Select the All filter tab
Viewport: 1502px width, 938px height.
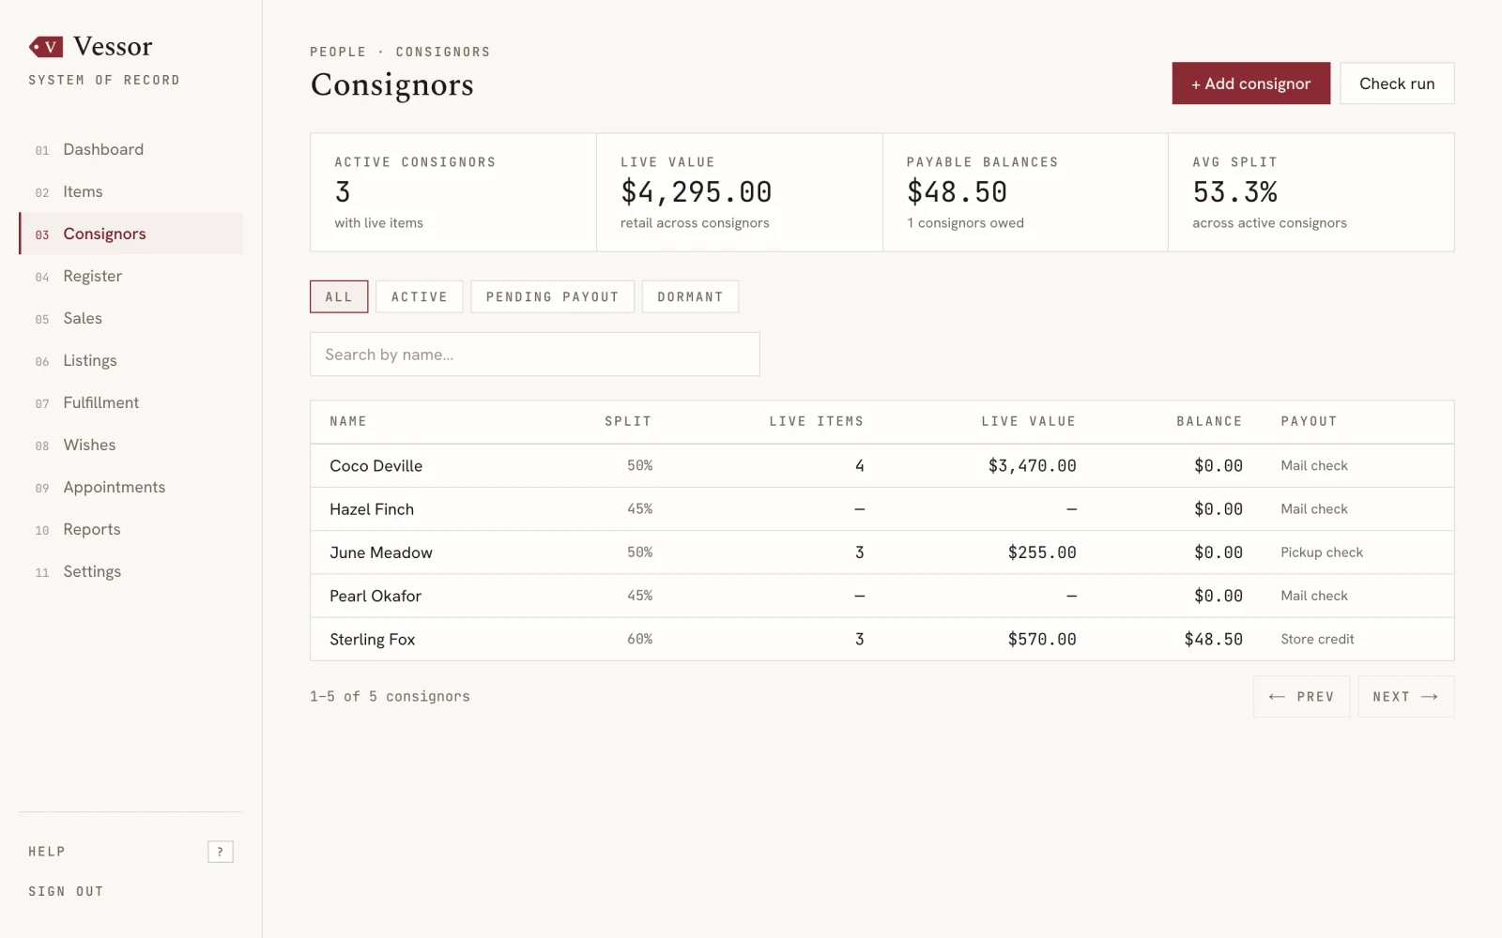(339, 296)
